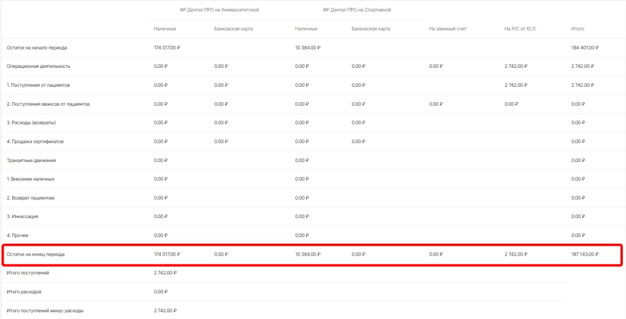Select the "4. Продажа сертификатов" row label
This screenshot has width=626, height=319.
[x=35, y=141]
